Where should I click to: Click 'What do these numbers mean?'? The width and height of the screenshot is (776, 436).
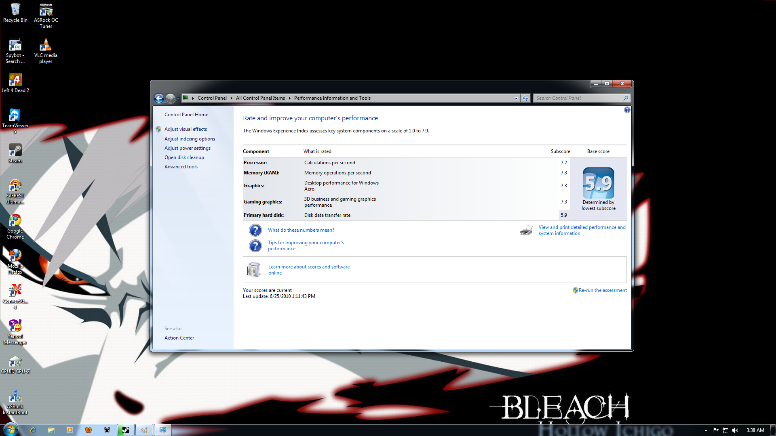301,230
